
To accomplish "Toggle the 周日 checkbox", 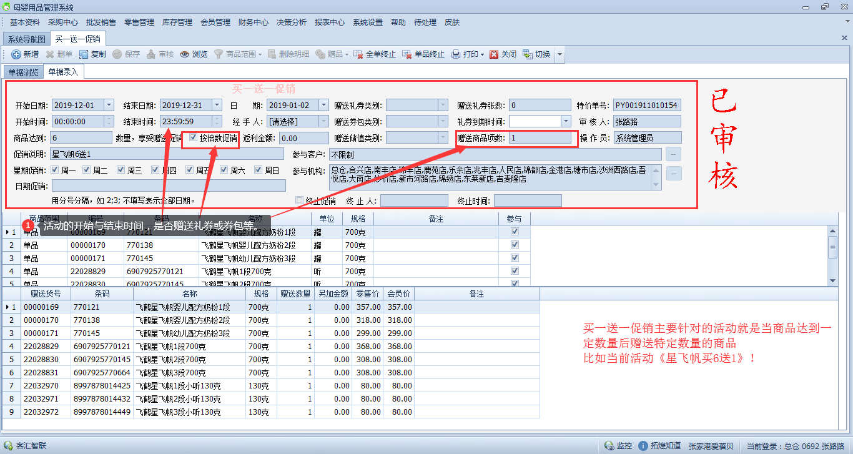I will [x=259, y=169].
